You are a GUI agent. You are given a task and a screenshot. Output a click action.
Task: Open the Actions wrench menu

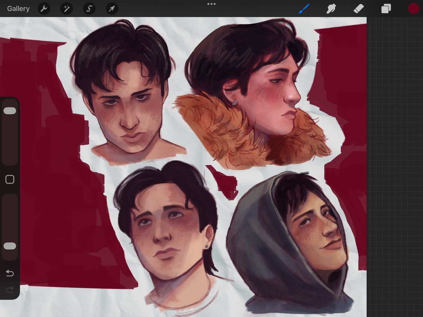click(44, 8)
